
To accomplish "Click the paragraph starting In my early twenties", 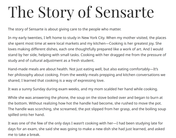I will click(x=87, y=49).
